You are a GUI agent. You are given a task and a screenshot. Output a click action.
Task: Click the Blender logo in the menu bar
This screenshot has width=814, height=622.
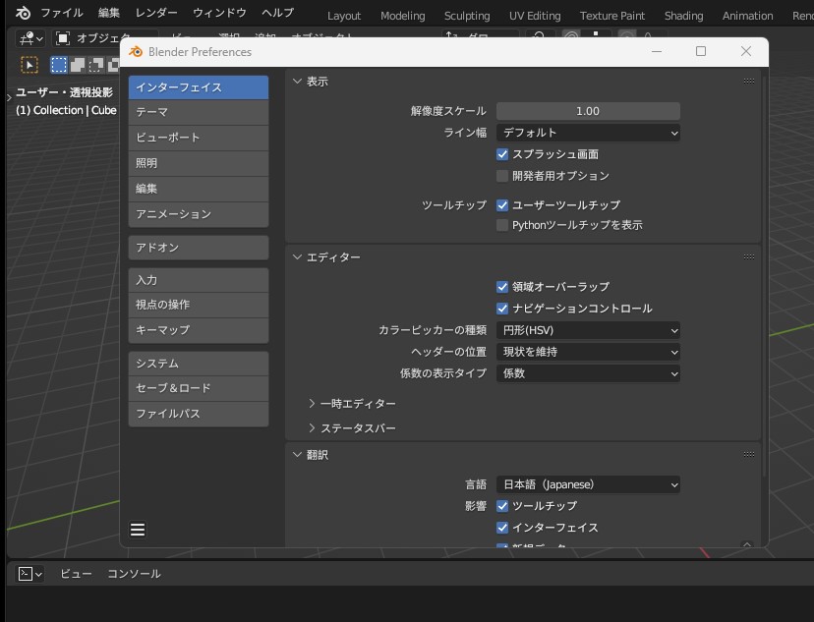[x=24, y=13]
